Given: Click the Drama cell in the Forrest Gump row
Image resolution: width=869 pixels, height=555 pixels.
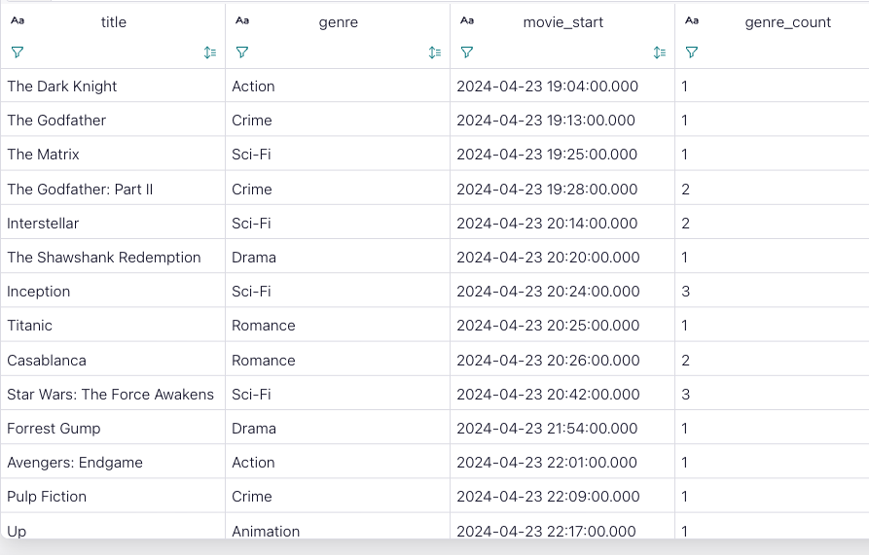Looking at the screenshot, I should [x=338, y=429].
